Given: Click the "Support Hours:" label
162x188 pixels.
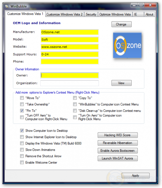Looking at the screenshot, I should 25,54.
